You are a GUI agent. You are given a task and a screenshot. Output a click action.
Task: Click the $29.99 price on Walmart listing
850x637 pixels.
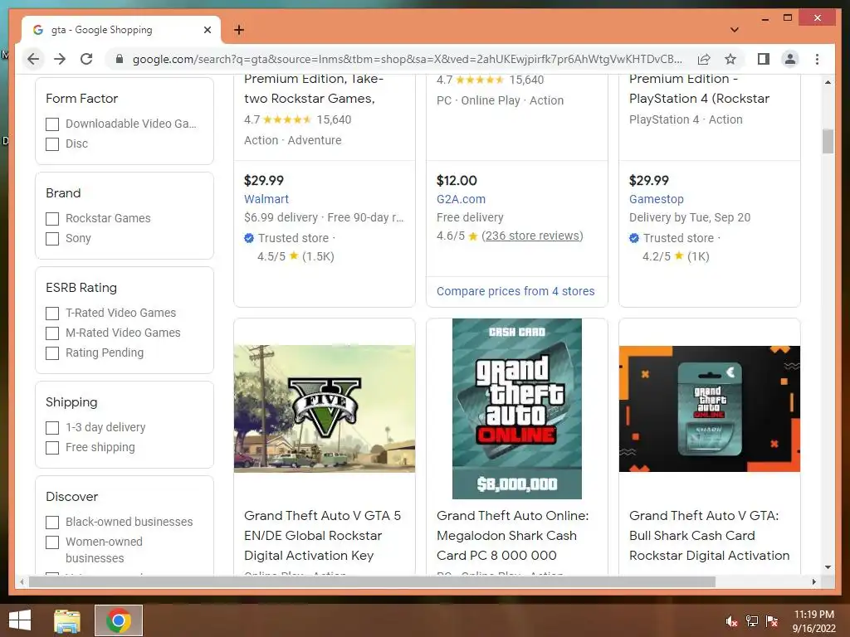[x=263, y=180]
